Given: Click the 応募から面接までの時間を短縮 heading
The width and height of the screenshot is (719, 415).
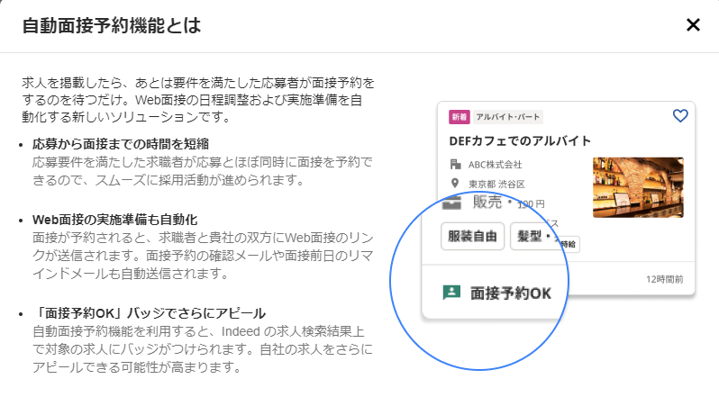Looking at the screenshot, I should [121, 144].
